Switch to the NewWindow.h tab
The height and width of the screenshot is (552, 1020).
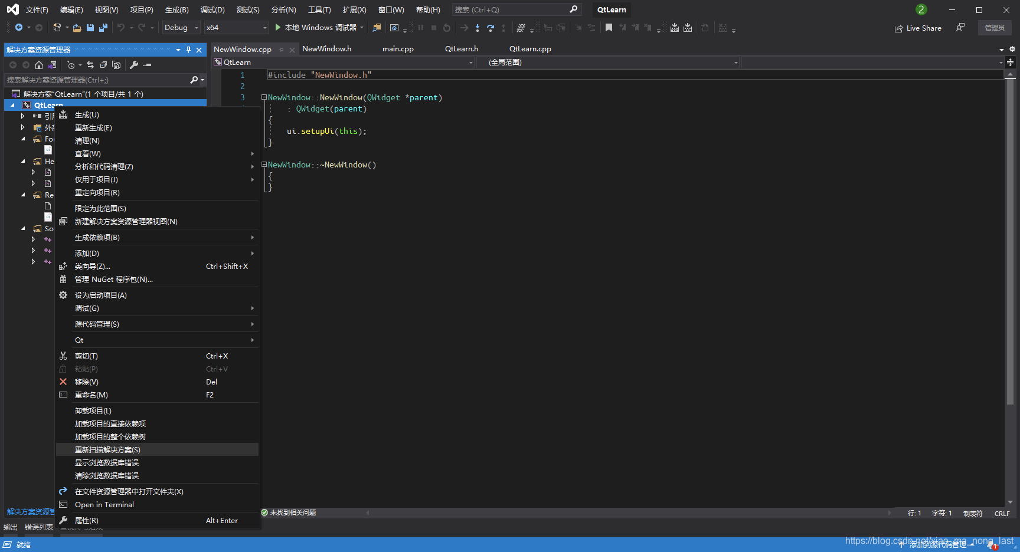(326, 49)
